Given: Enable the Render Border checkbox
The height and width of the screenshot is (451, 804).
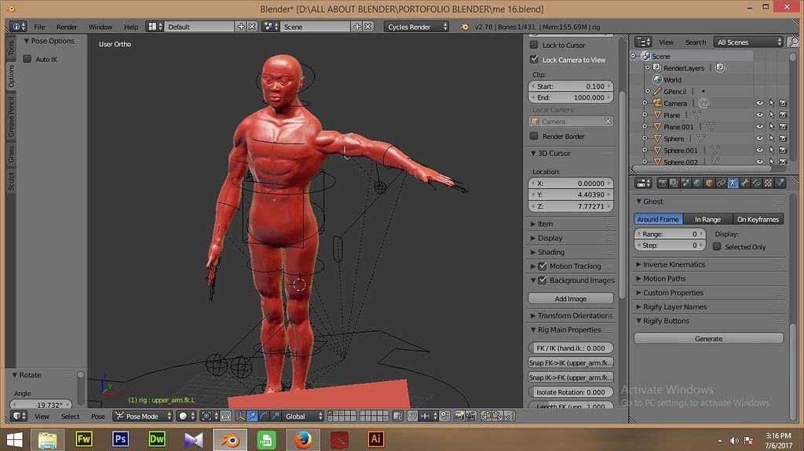Looking at the screenshot, I should (x=534, y=136).
